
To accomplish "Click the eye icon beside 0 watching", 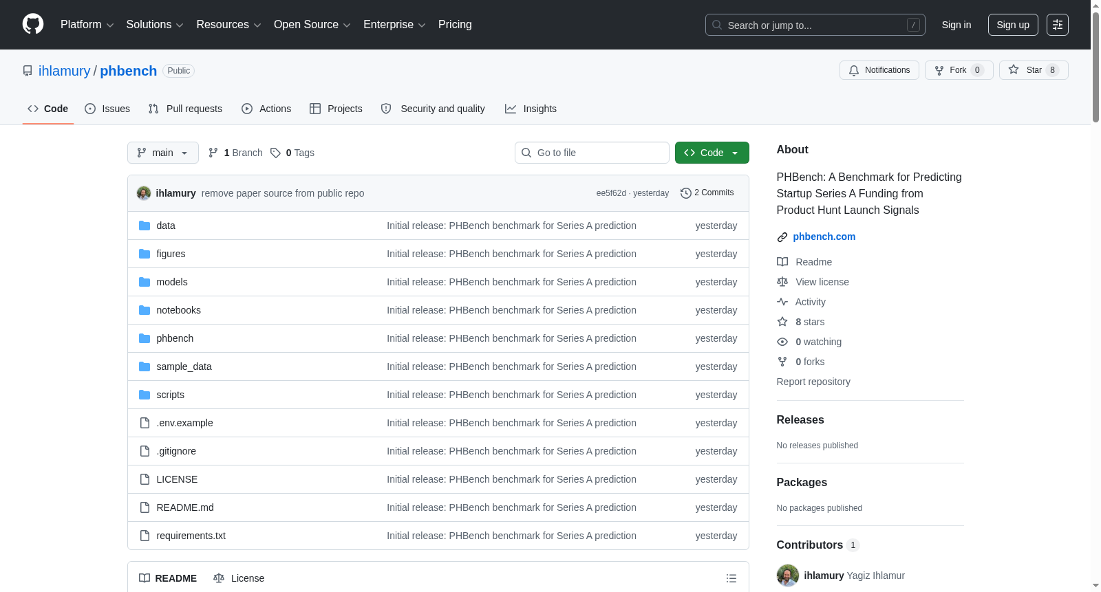I will (782, 342).
